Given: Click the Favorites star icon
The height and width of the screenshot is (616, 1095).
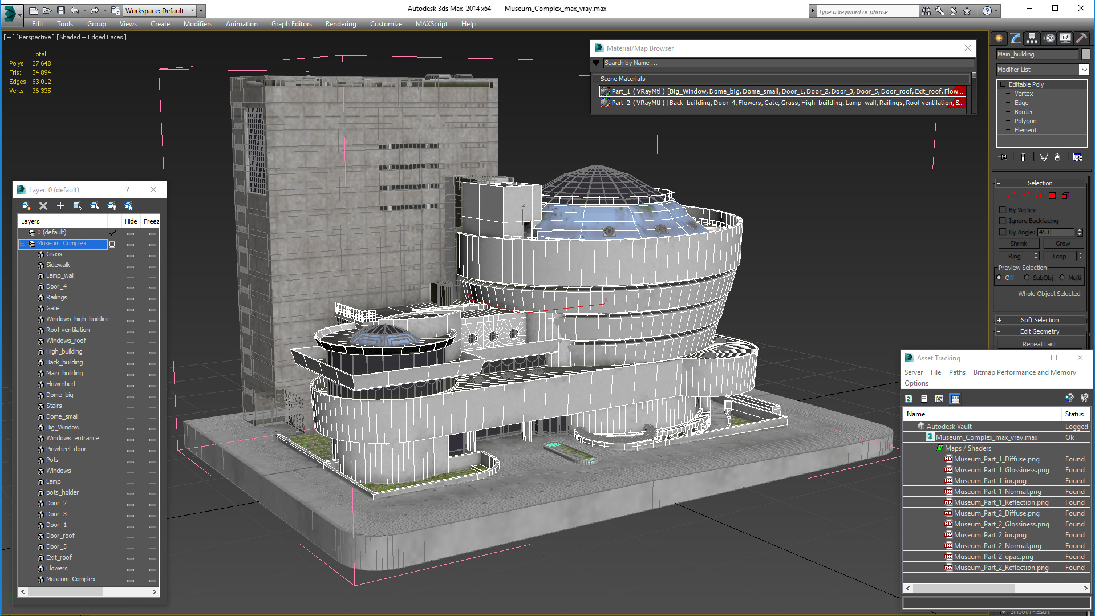Looking at the screenshot, I should click(x=967, y=11).
